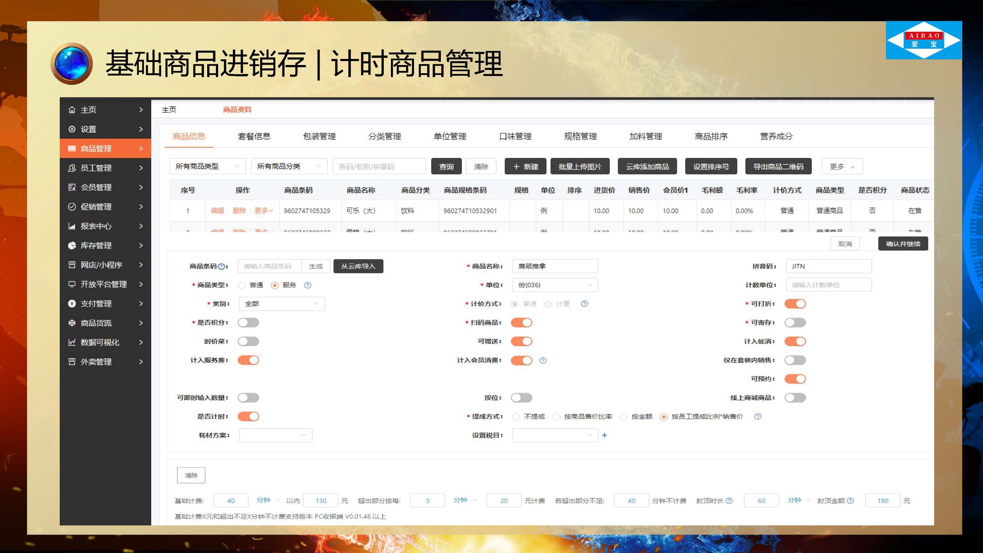Click the help icon next to 商品条码
Image resolution: width=983 pixels, height=553 pixels.
(x=220, y=266)
